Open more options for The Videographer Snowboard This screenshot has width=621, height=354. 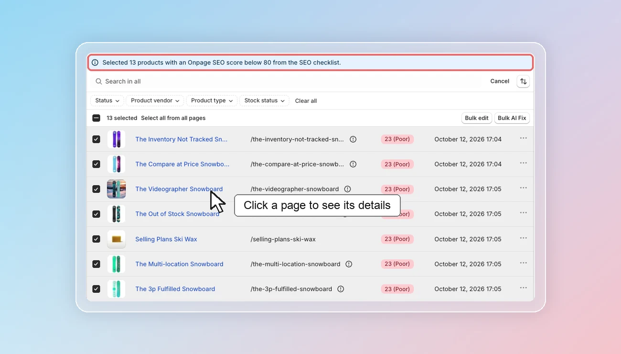pyautogui.click(x=524, y=188)
